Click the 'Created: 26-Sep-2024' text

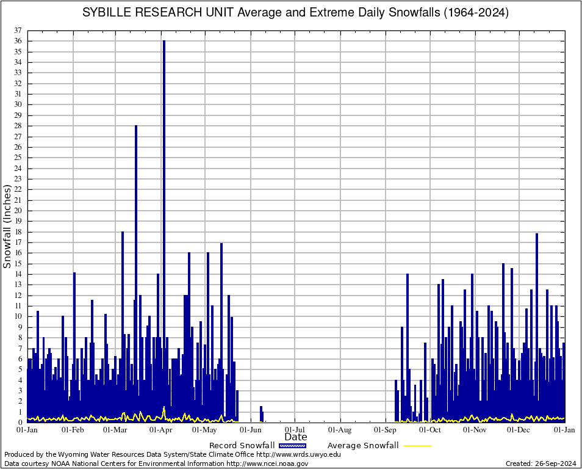(541, 464)
